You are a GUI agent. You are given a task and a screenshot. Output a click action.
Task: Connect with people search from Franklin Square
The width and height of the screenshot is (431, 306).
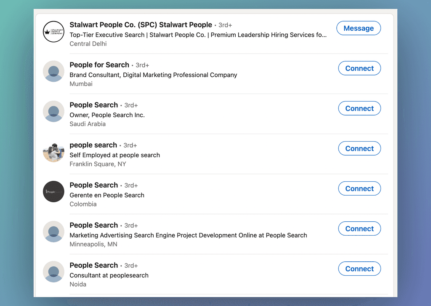(x=359, y=148)
